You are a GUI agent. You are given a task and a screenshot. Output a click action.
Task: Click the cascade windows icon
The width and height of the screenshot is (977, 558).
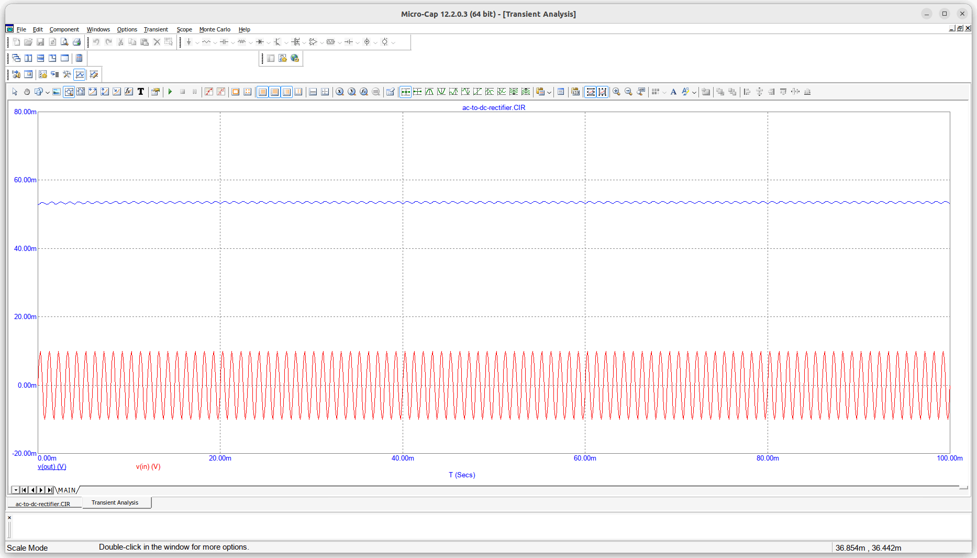pyautogui.click(x=16, y=58)
